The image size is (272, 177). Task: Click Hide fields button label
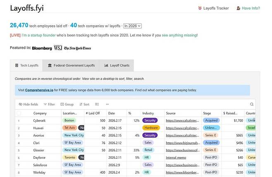tap(31, 104)
